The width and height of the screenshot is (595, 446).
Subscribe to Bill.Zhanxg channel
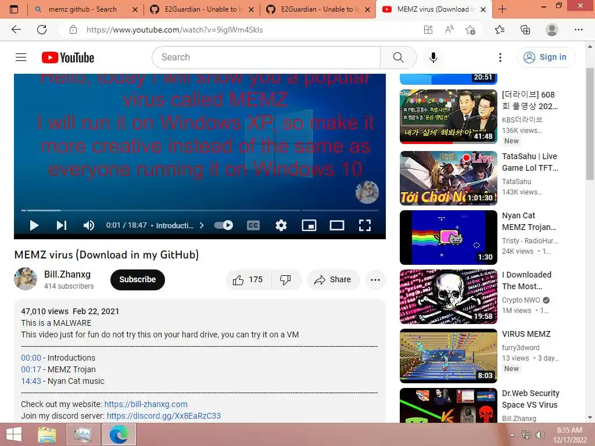pyautogui.click(x=138, y=280)
